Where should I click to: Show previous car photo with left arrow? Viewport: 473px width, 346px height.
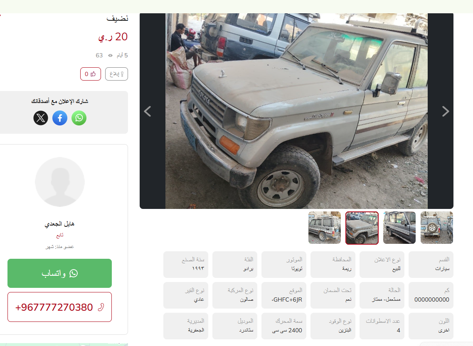pyautogui.click(x=148, y=111)
